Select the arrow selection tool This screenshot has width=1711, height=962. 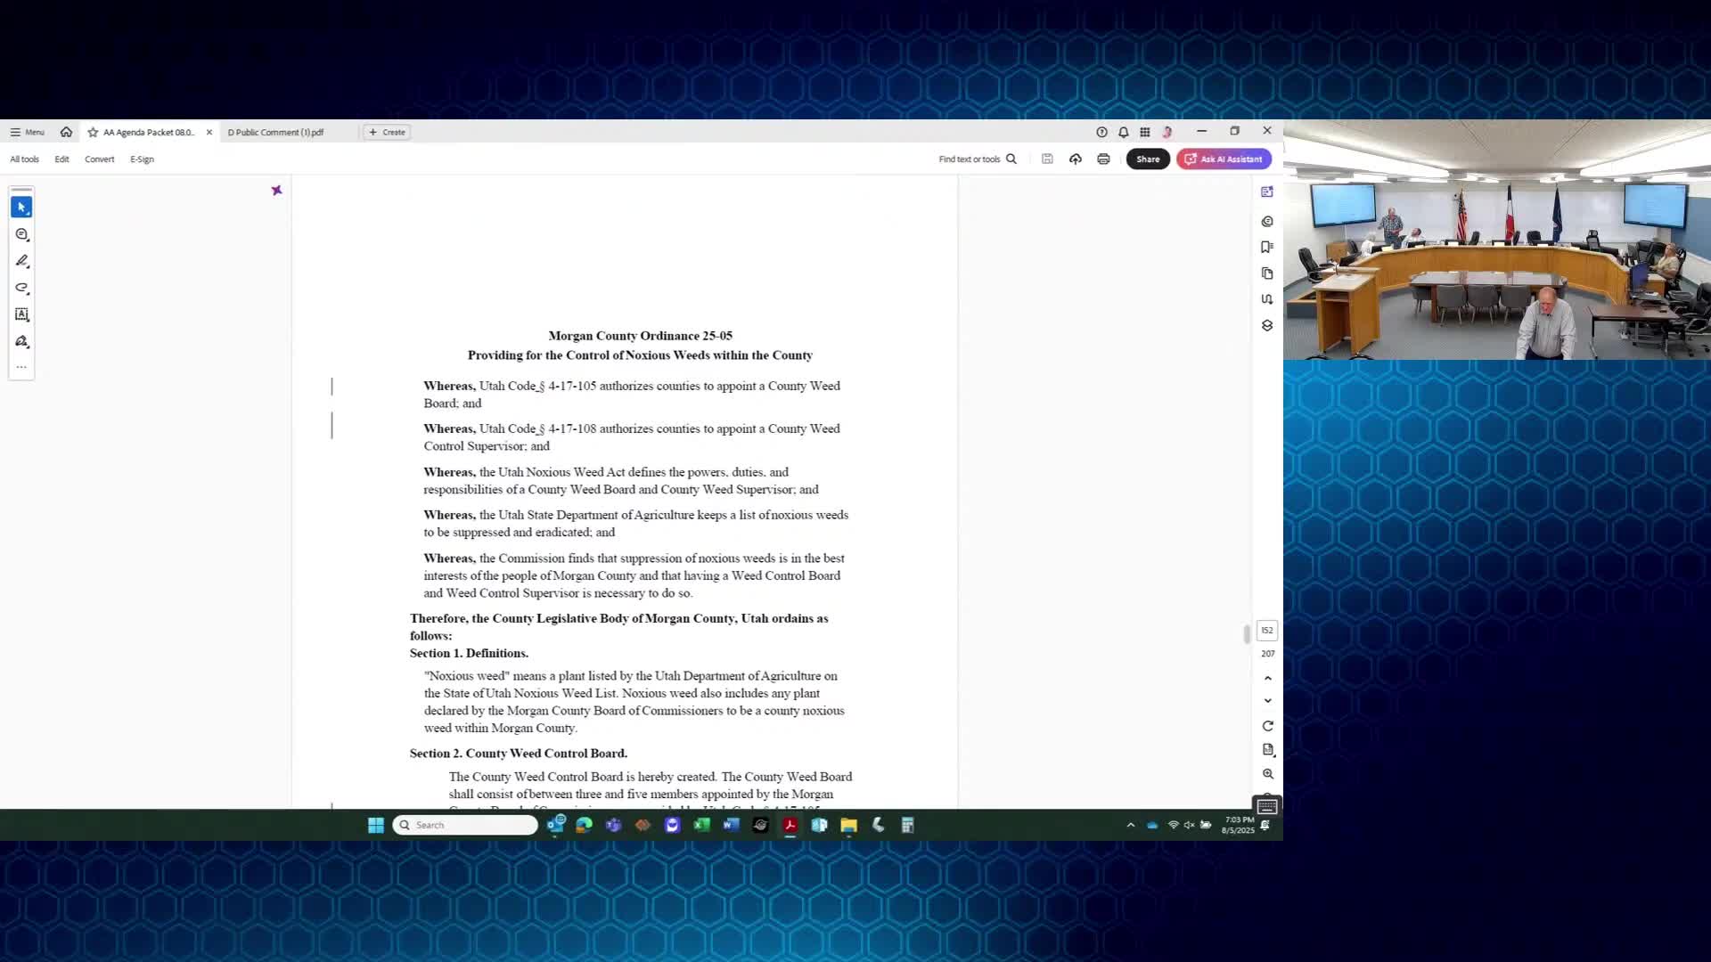21,207
